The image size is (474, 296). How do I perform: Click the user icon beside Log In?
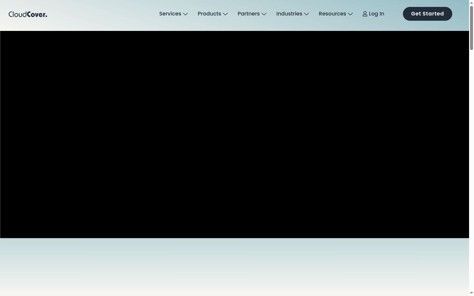pyautogui.click(x=365, y=14)
